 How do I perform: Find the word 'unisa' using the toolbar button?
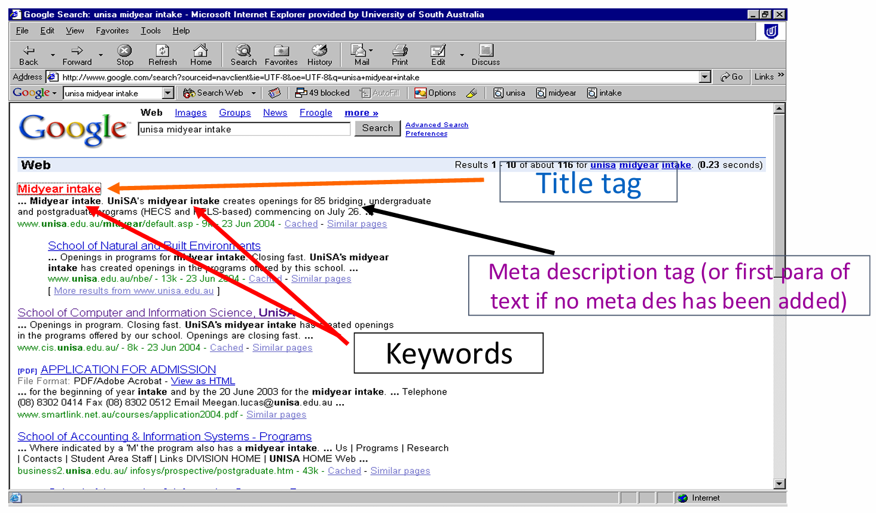(509, 93)
